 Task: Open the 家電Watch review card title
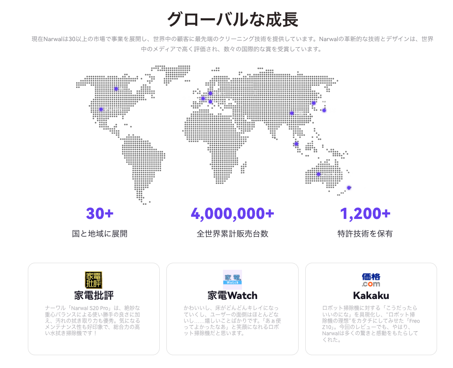coord(232,295)
